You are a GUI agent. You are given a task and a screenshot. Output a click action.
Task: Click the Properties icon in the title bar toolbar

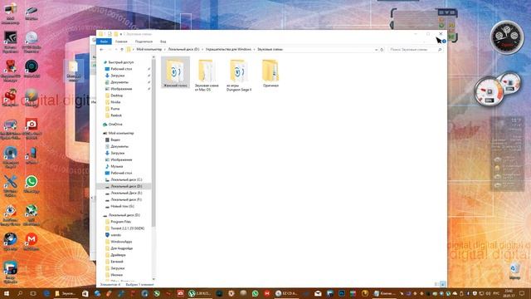[x=110, y=34]
